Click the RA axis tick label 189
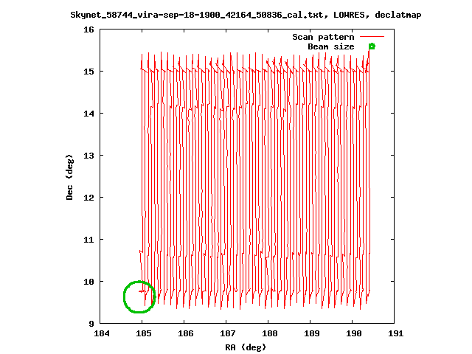Image resolution: width=472 pixels, height=354 pixels. click(x=312, y=333)
